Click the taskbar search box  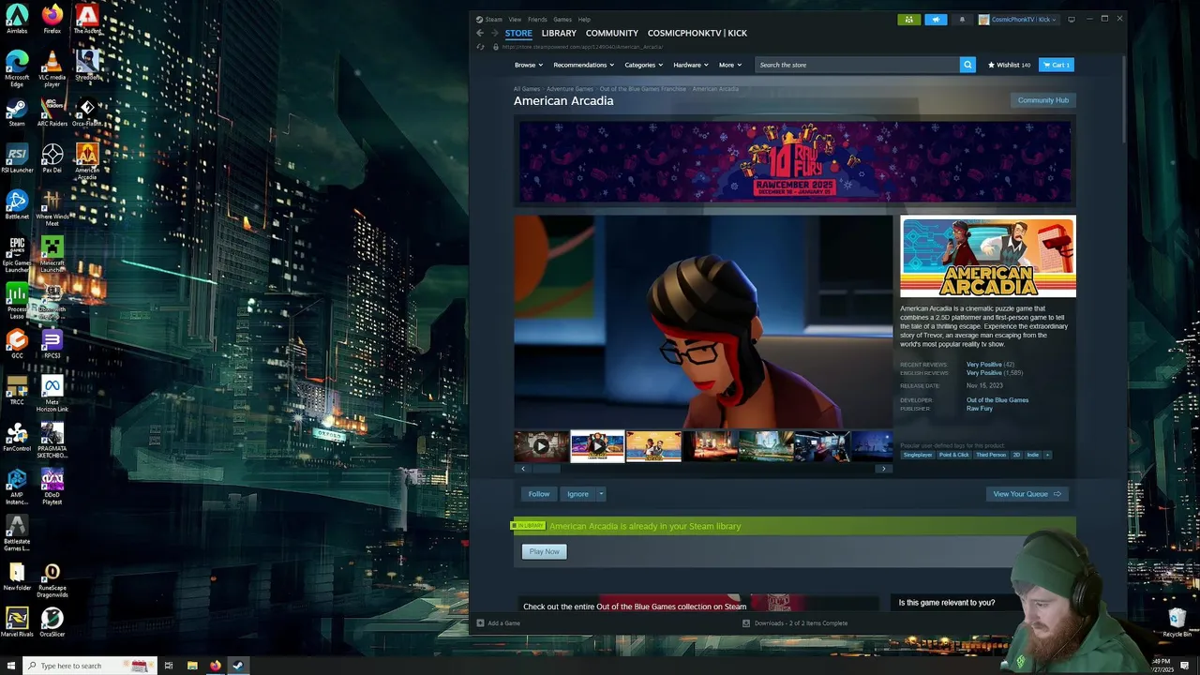(89, 666)
